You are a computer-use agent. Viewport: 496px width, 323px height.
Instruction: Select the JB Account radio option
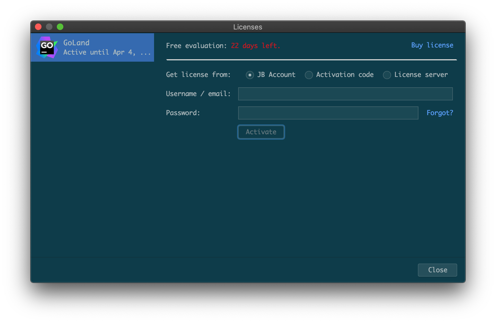tap(250, 75)
